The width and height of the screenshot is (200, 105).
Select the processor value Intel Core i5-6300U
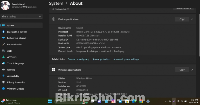[x=103, y=32]
